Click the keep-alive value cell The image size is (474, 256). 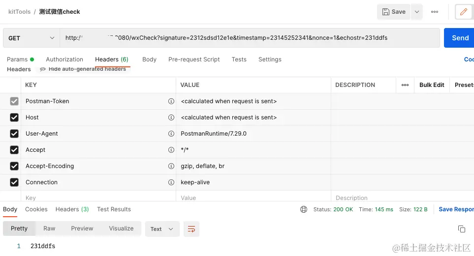[253, 182]
